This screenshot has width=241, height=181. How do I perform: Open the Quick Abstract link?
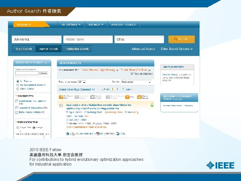tap(85, 134)
